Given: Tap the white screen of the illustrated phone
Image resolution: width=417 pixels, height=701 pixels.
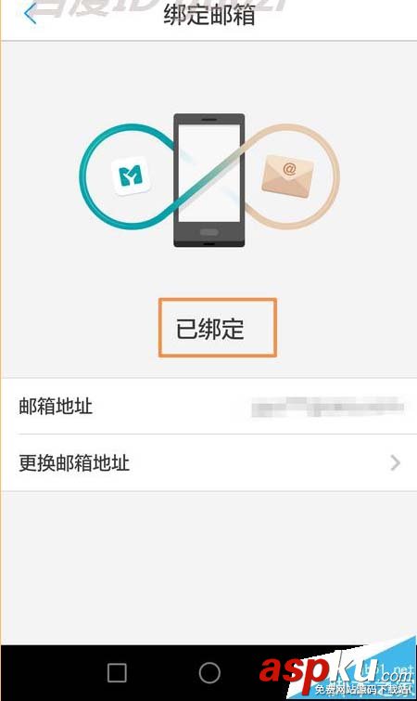Looking at the screenshot, I should (x=208, y=173).
